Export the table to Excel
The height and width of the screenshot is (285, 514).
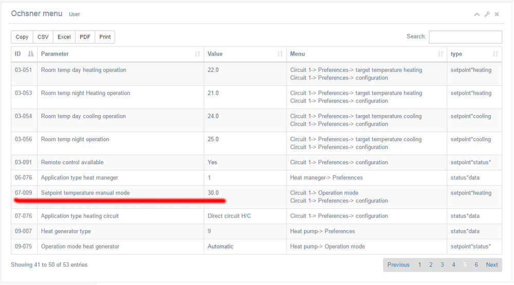coord(64,37)
